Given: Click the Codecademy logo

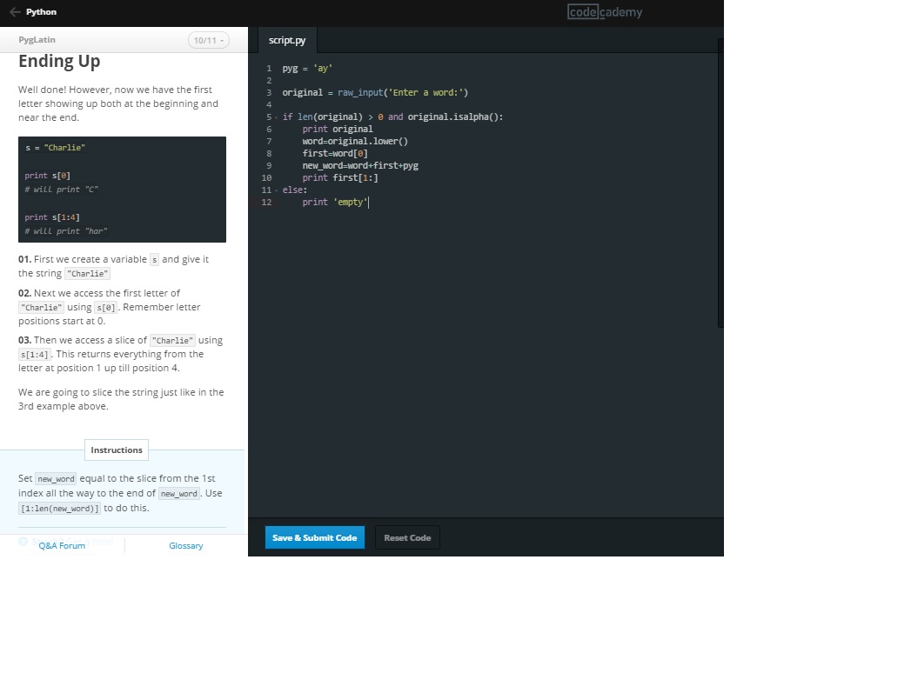Looking at the screenshot, I should (605, 12).
